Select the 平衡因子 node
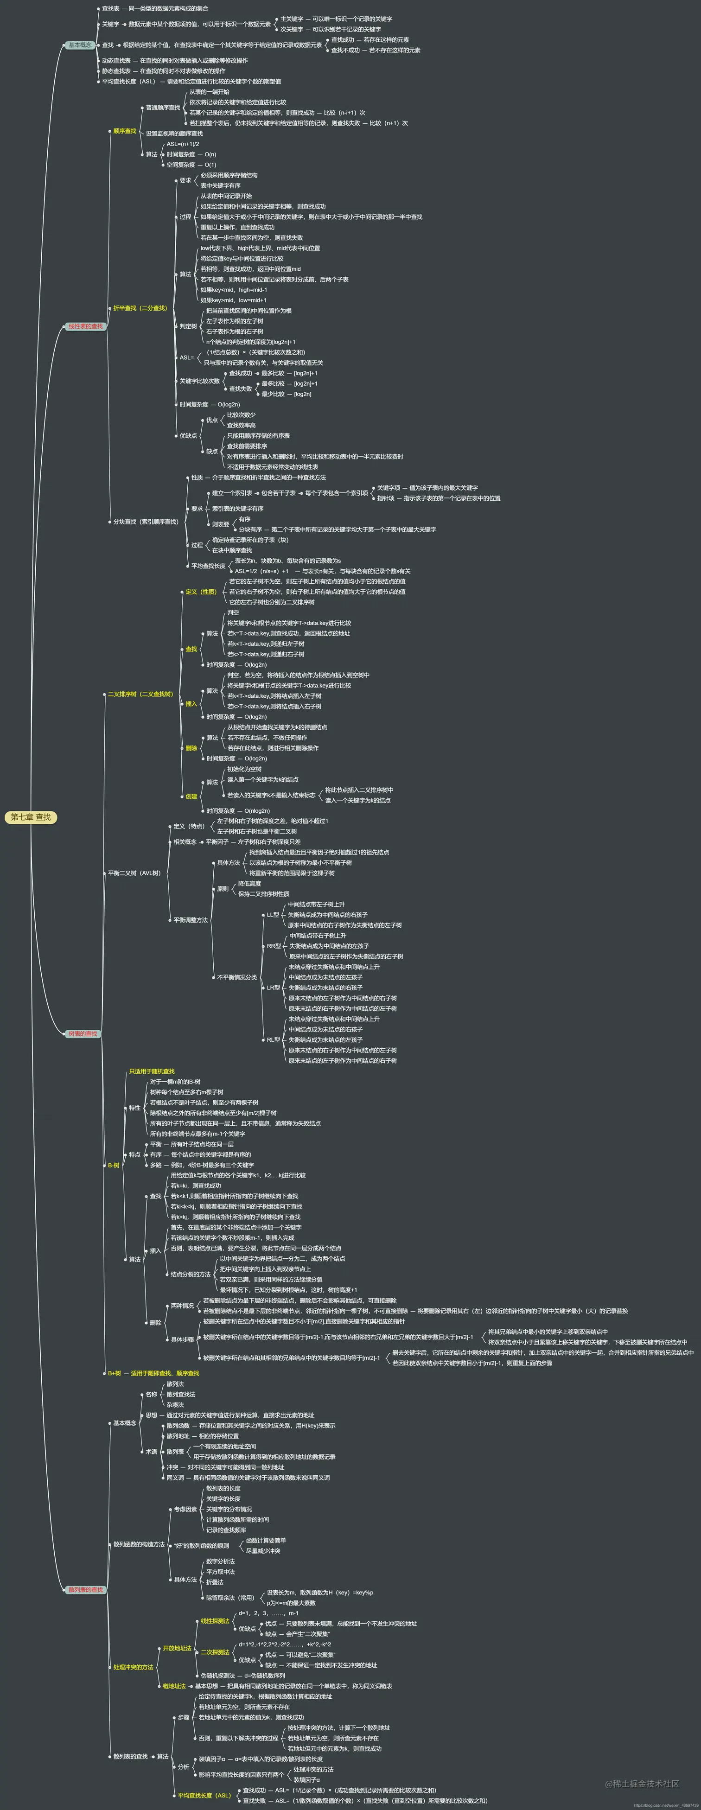Viewport: 701px width, 1810px height. click(x=217, y=842)
